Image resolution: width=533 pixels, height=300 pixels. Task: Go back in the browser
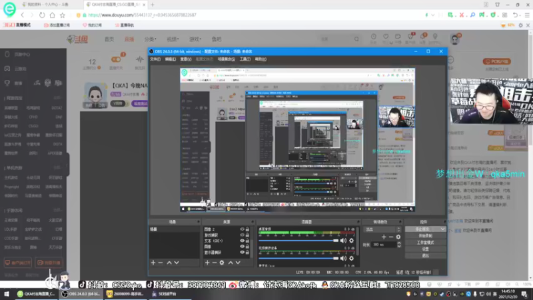point(23,15)
